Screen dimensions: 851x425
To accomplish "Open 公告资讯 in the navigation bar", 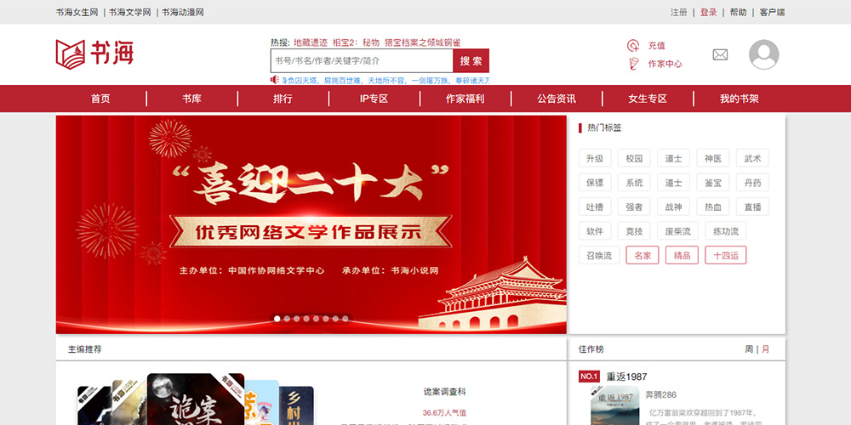I will 557,99.
